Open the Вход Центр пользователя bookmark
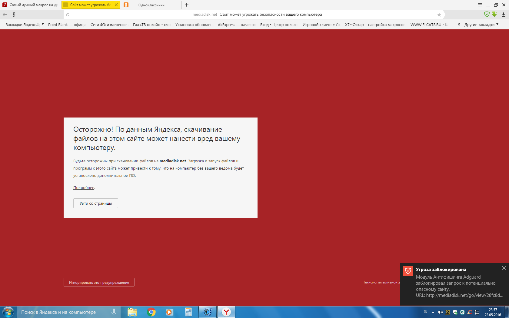509x318 pixels. click(x=279, y=25)
